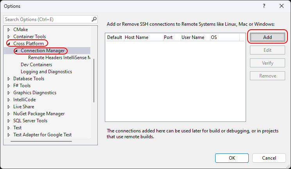Expand the CMake tree node
Viewport: 291px width, 169px height.
(x=9, y=30)
